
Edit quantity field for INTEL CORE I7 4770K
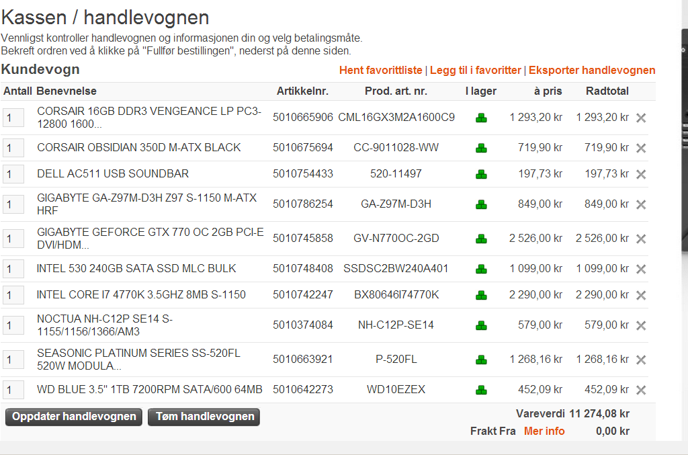point(13,295)
